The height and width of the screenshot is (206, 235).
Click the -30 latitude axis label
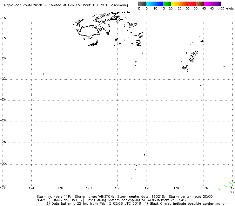point(3,164)
